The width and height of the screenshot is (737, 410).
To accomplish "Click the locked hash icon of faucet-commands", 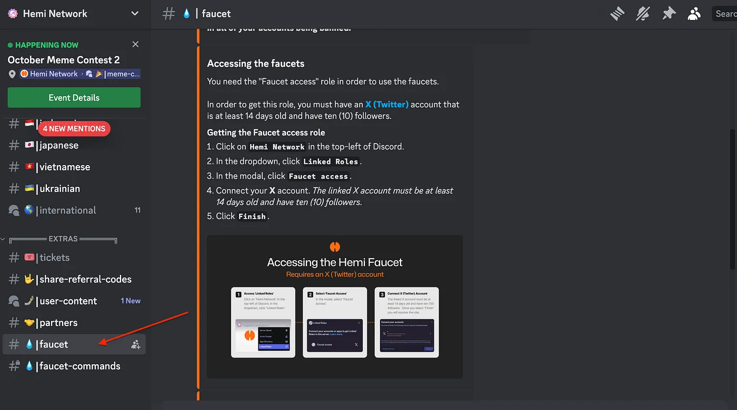I will (x=14, y=366).
